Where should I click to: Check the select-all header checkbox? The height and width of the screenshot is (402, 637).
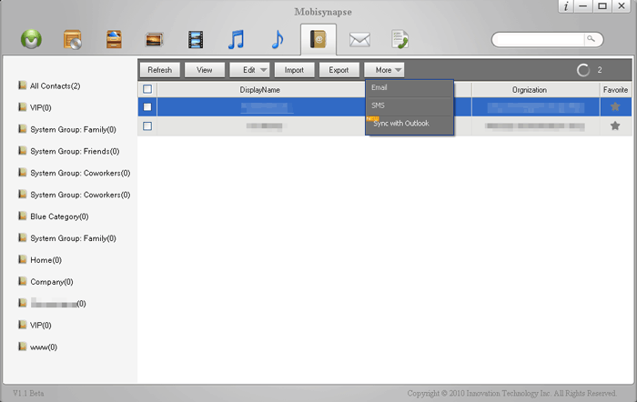[x=147, y=89]
